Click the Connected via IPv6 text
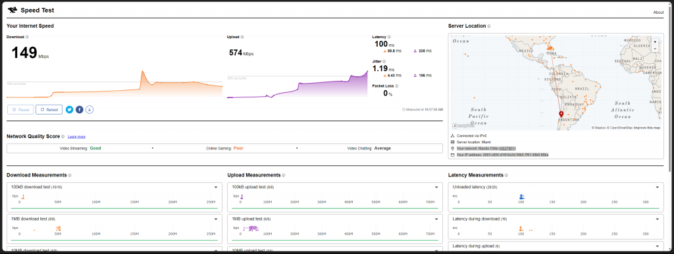This screenshot has height=254, width=674. (471, 136)
